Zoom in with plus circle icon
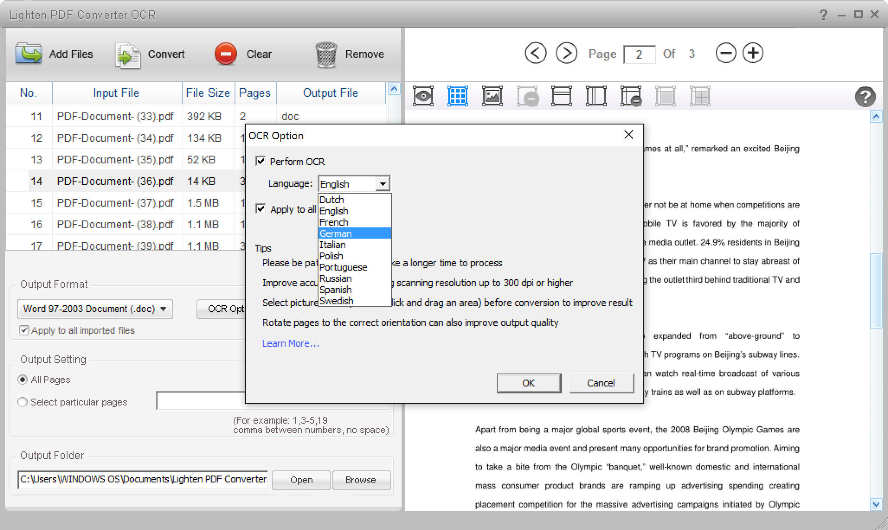 [753, 53]
